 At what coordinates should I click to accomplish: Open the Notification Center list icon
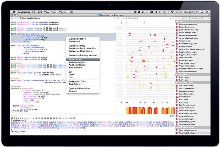pyautogui.click(x=206, y=12)
